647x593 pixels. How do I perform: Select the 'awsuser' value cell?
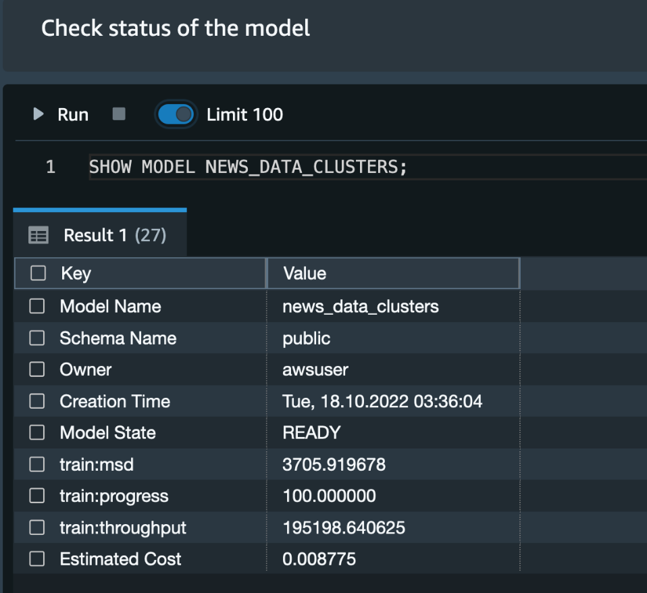click(393, 369)
